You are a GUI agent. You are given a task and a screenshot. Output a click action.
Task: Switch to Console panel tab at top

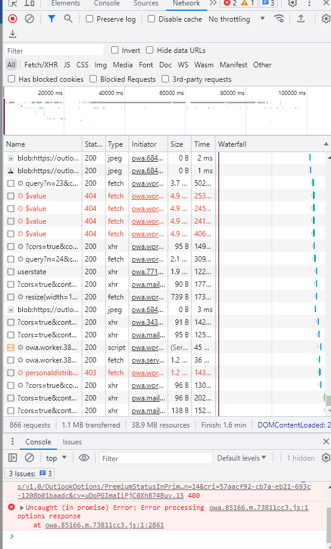point(107,3)
